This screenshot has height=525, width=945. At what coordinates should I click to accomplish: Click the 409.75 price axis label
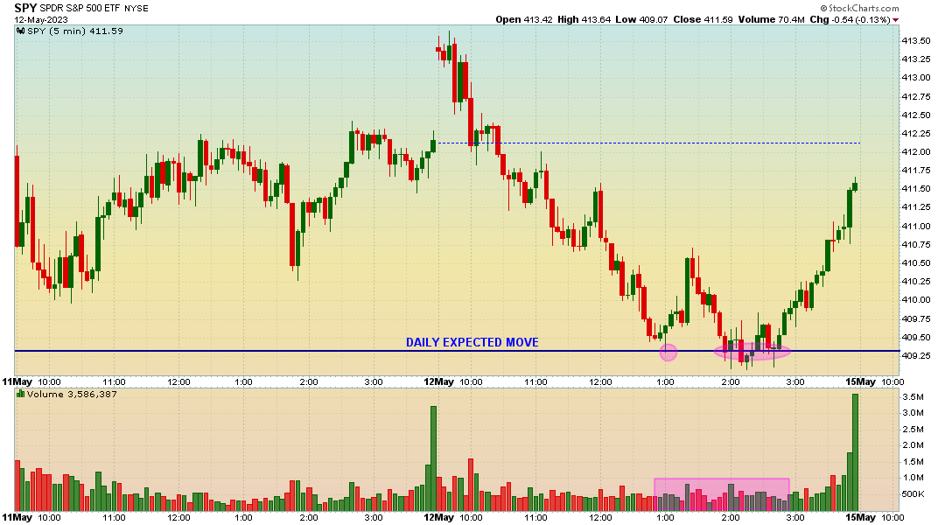coord(916,318)
